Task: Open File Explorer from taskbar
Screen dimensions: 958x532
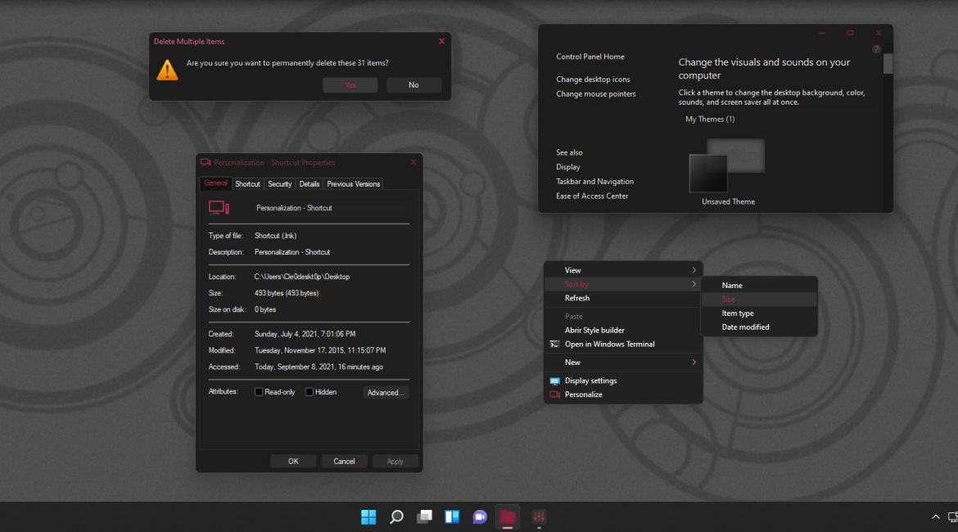Action: pyautogui.click(x=508, y=516)
